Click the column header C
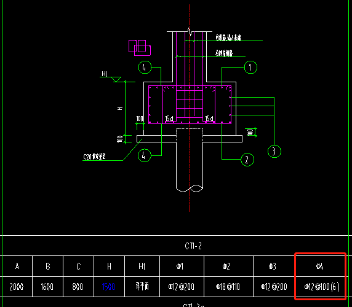Viewport: 352px width, 307px height. coord(78,266)
